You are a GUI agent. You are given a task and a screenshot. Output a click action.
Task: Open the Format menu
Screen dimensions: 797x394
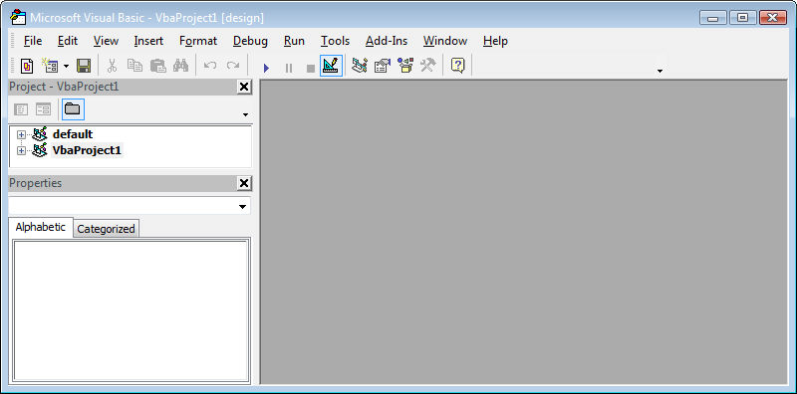coord(198,41)
